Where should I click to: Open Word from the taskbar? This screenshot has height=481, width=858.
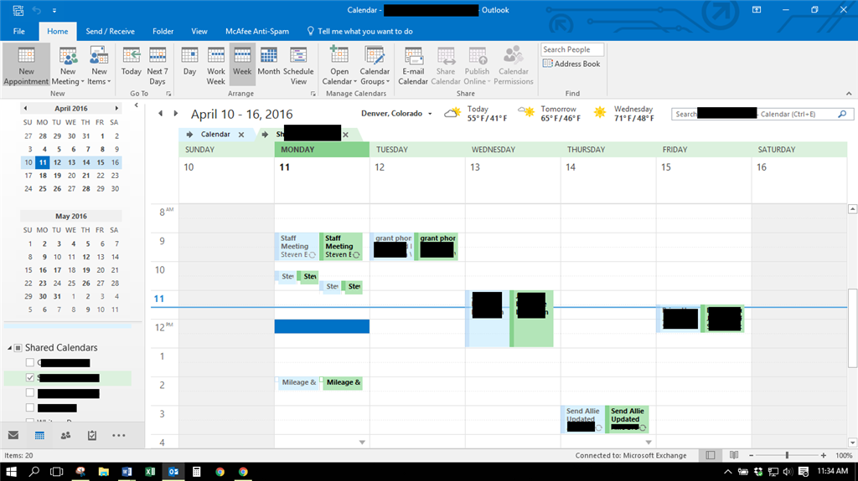pos(127,472)
